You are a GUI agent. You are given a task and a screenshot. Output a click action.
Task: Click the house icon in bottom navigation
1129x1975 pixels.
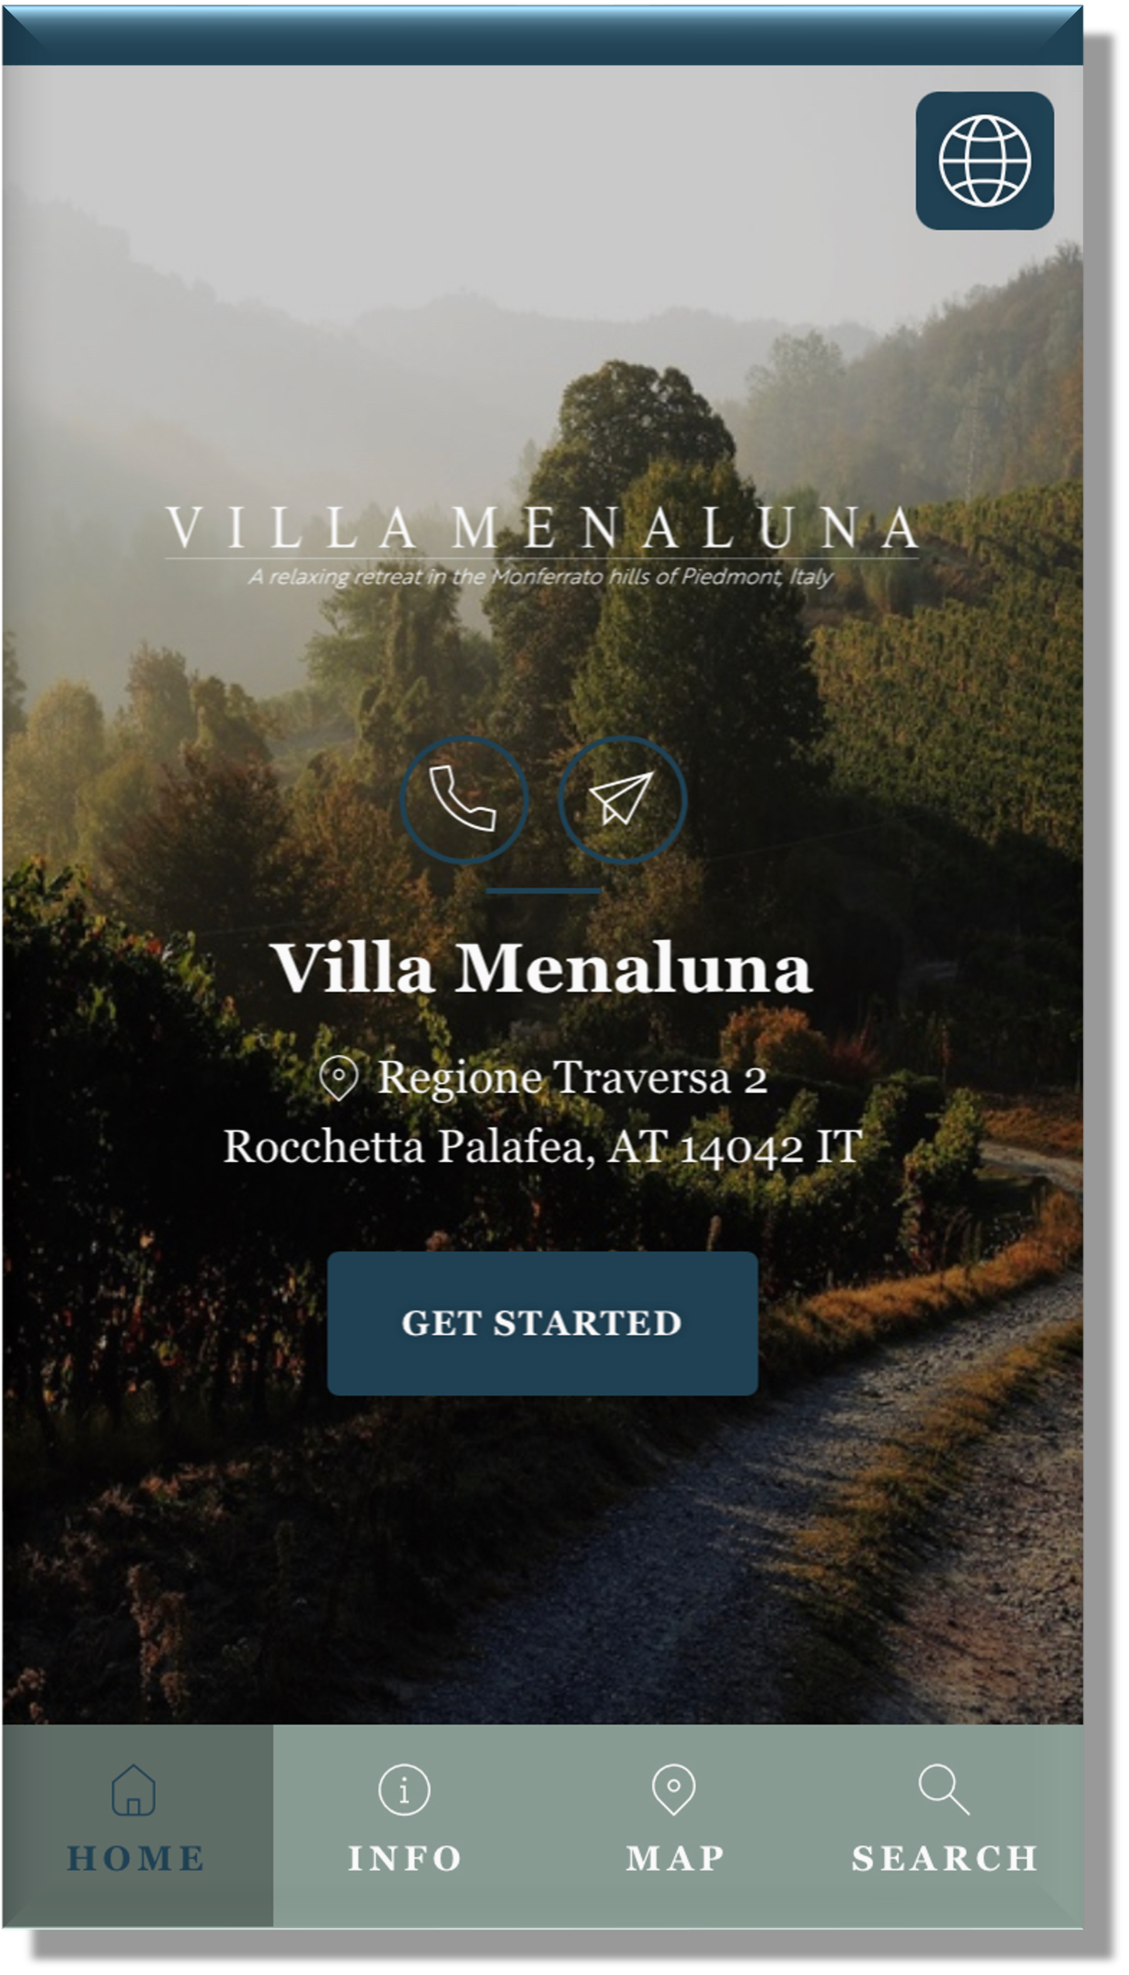134,1790
